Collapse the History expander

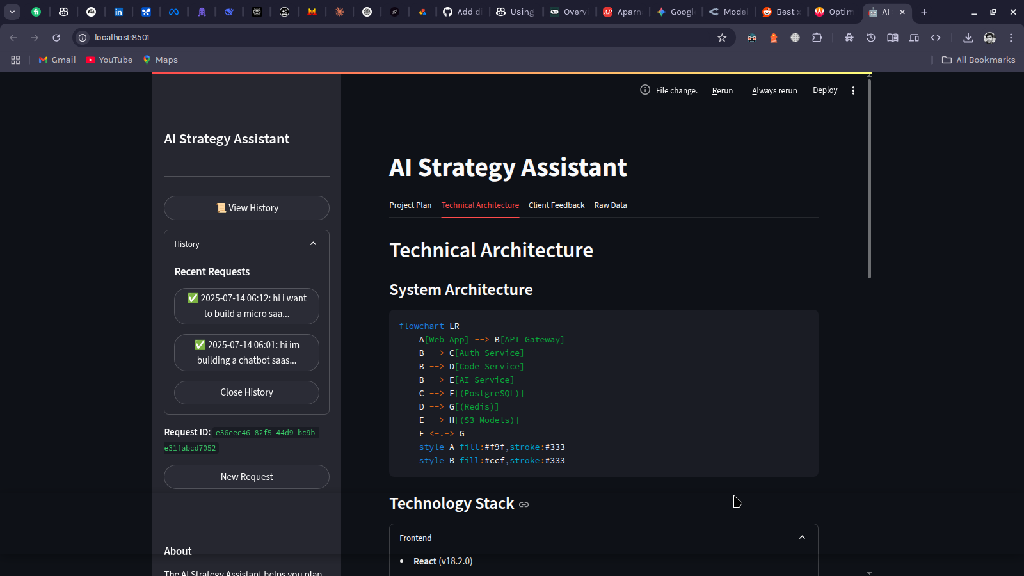click(313, 244)
